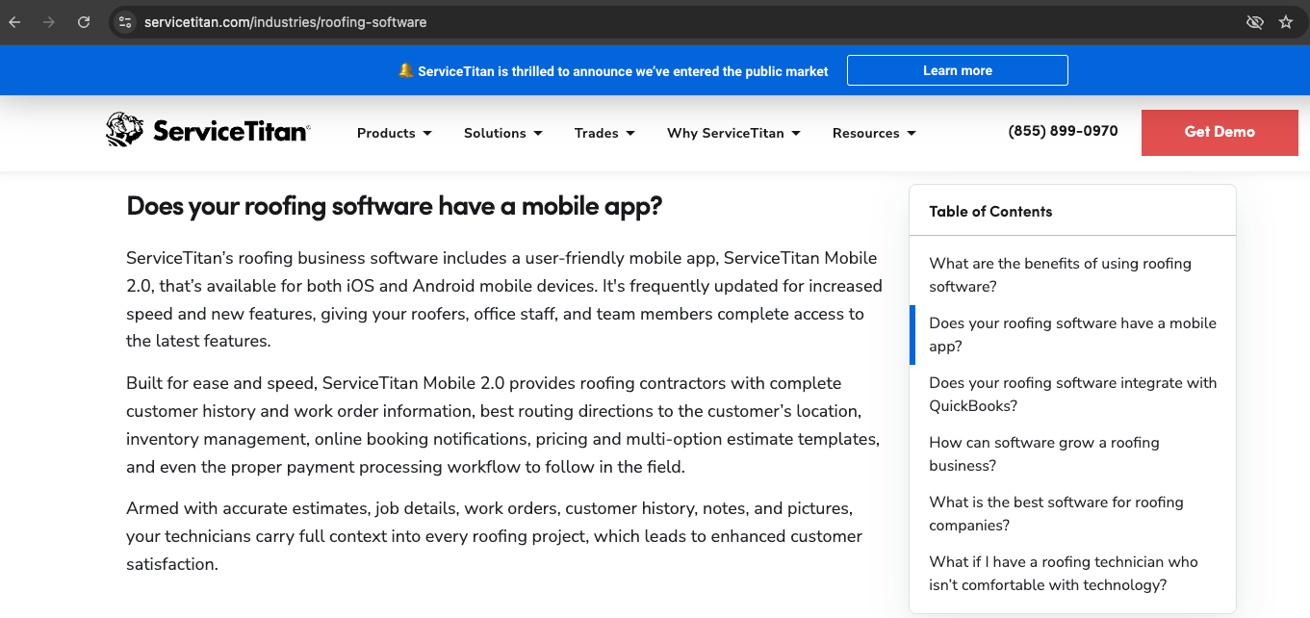Click the Table of Contents heading
The height and width of the screenshot is (618, 1310).
click(x=990, y=212)
